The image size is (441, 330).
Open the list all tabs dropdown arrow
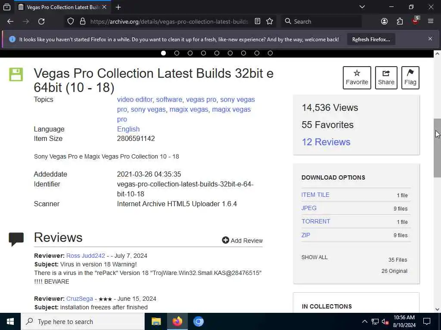pyautogui.click(x=362, y=7)
